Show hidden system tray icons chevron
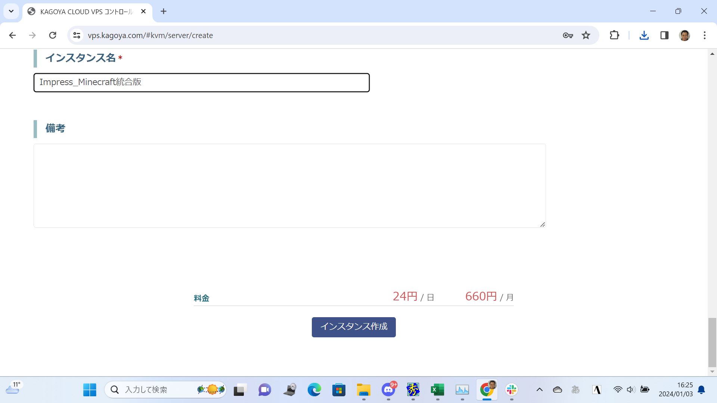 [x=539, y=390]
